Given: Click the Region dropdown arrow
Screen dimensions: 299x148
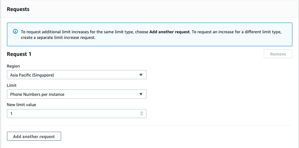Looking at the screenshot, I should (x=141, y=75).
